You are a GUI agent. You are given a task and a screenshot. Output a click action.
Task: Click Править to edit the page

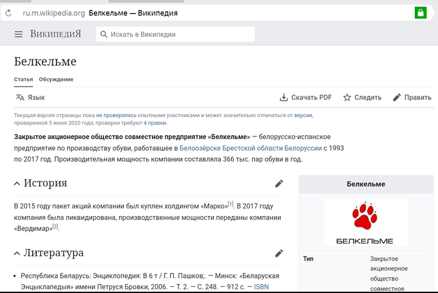(412, 97)
